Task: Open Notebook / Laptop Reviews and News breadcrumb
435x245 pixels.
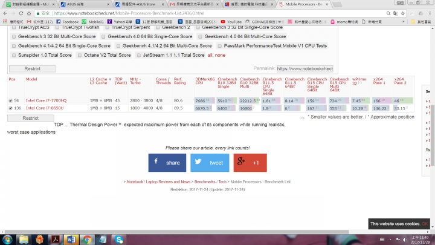Action: (158, 182)
